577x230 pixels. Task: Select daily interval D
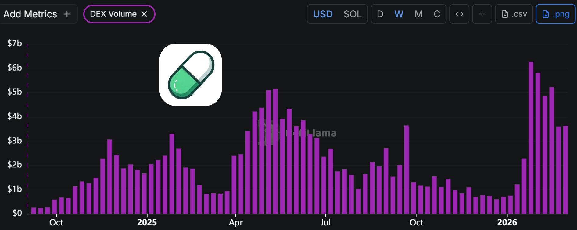click(x=380, y=14)
